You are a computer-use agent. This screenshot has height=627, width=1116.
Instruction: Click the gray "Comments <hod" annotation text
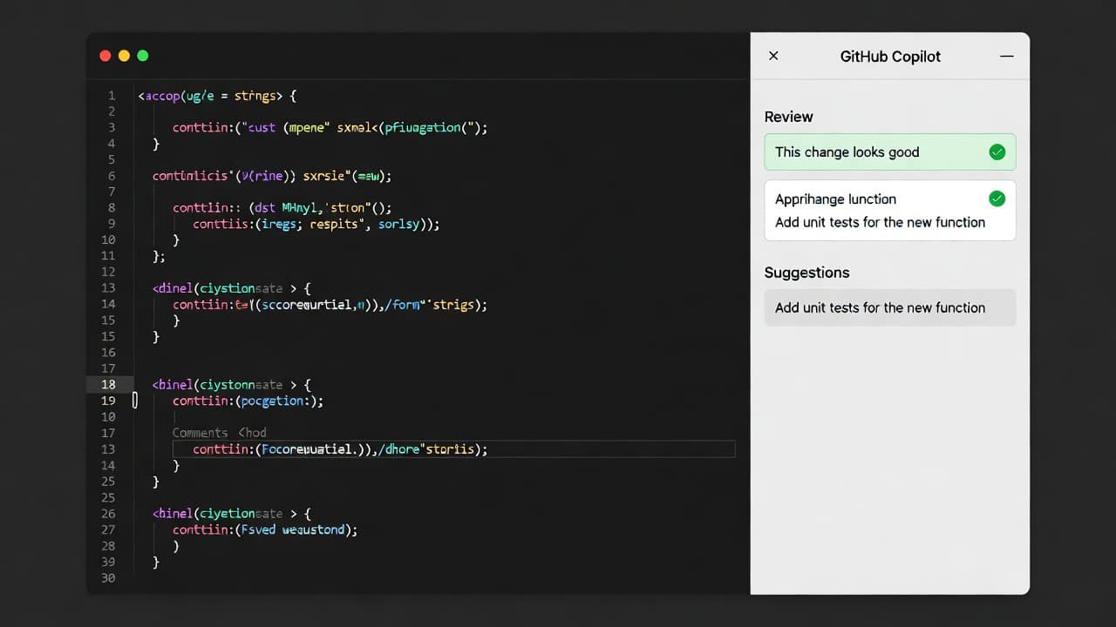(219, 433)
